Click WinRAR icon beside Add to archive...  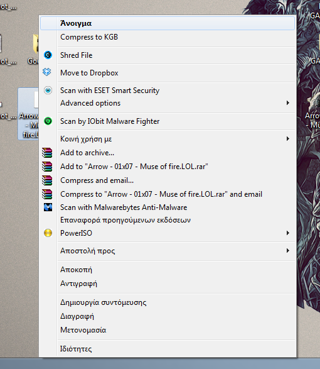pos(47,153)
